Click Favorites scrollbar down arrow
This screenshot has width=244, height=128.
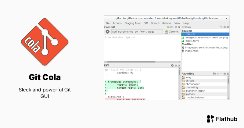pos(228,99)
